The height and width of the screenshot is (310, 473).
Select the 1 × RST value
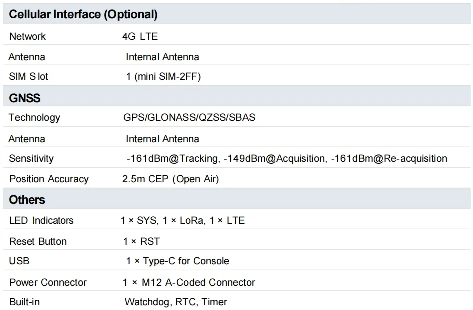141,241
